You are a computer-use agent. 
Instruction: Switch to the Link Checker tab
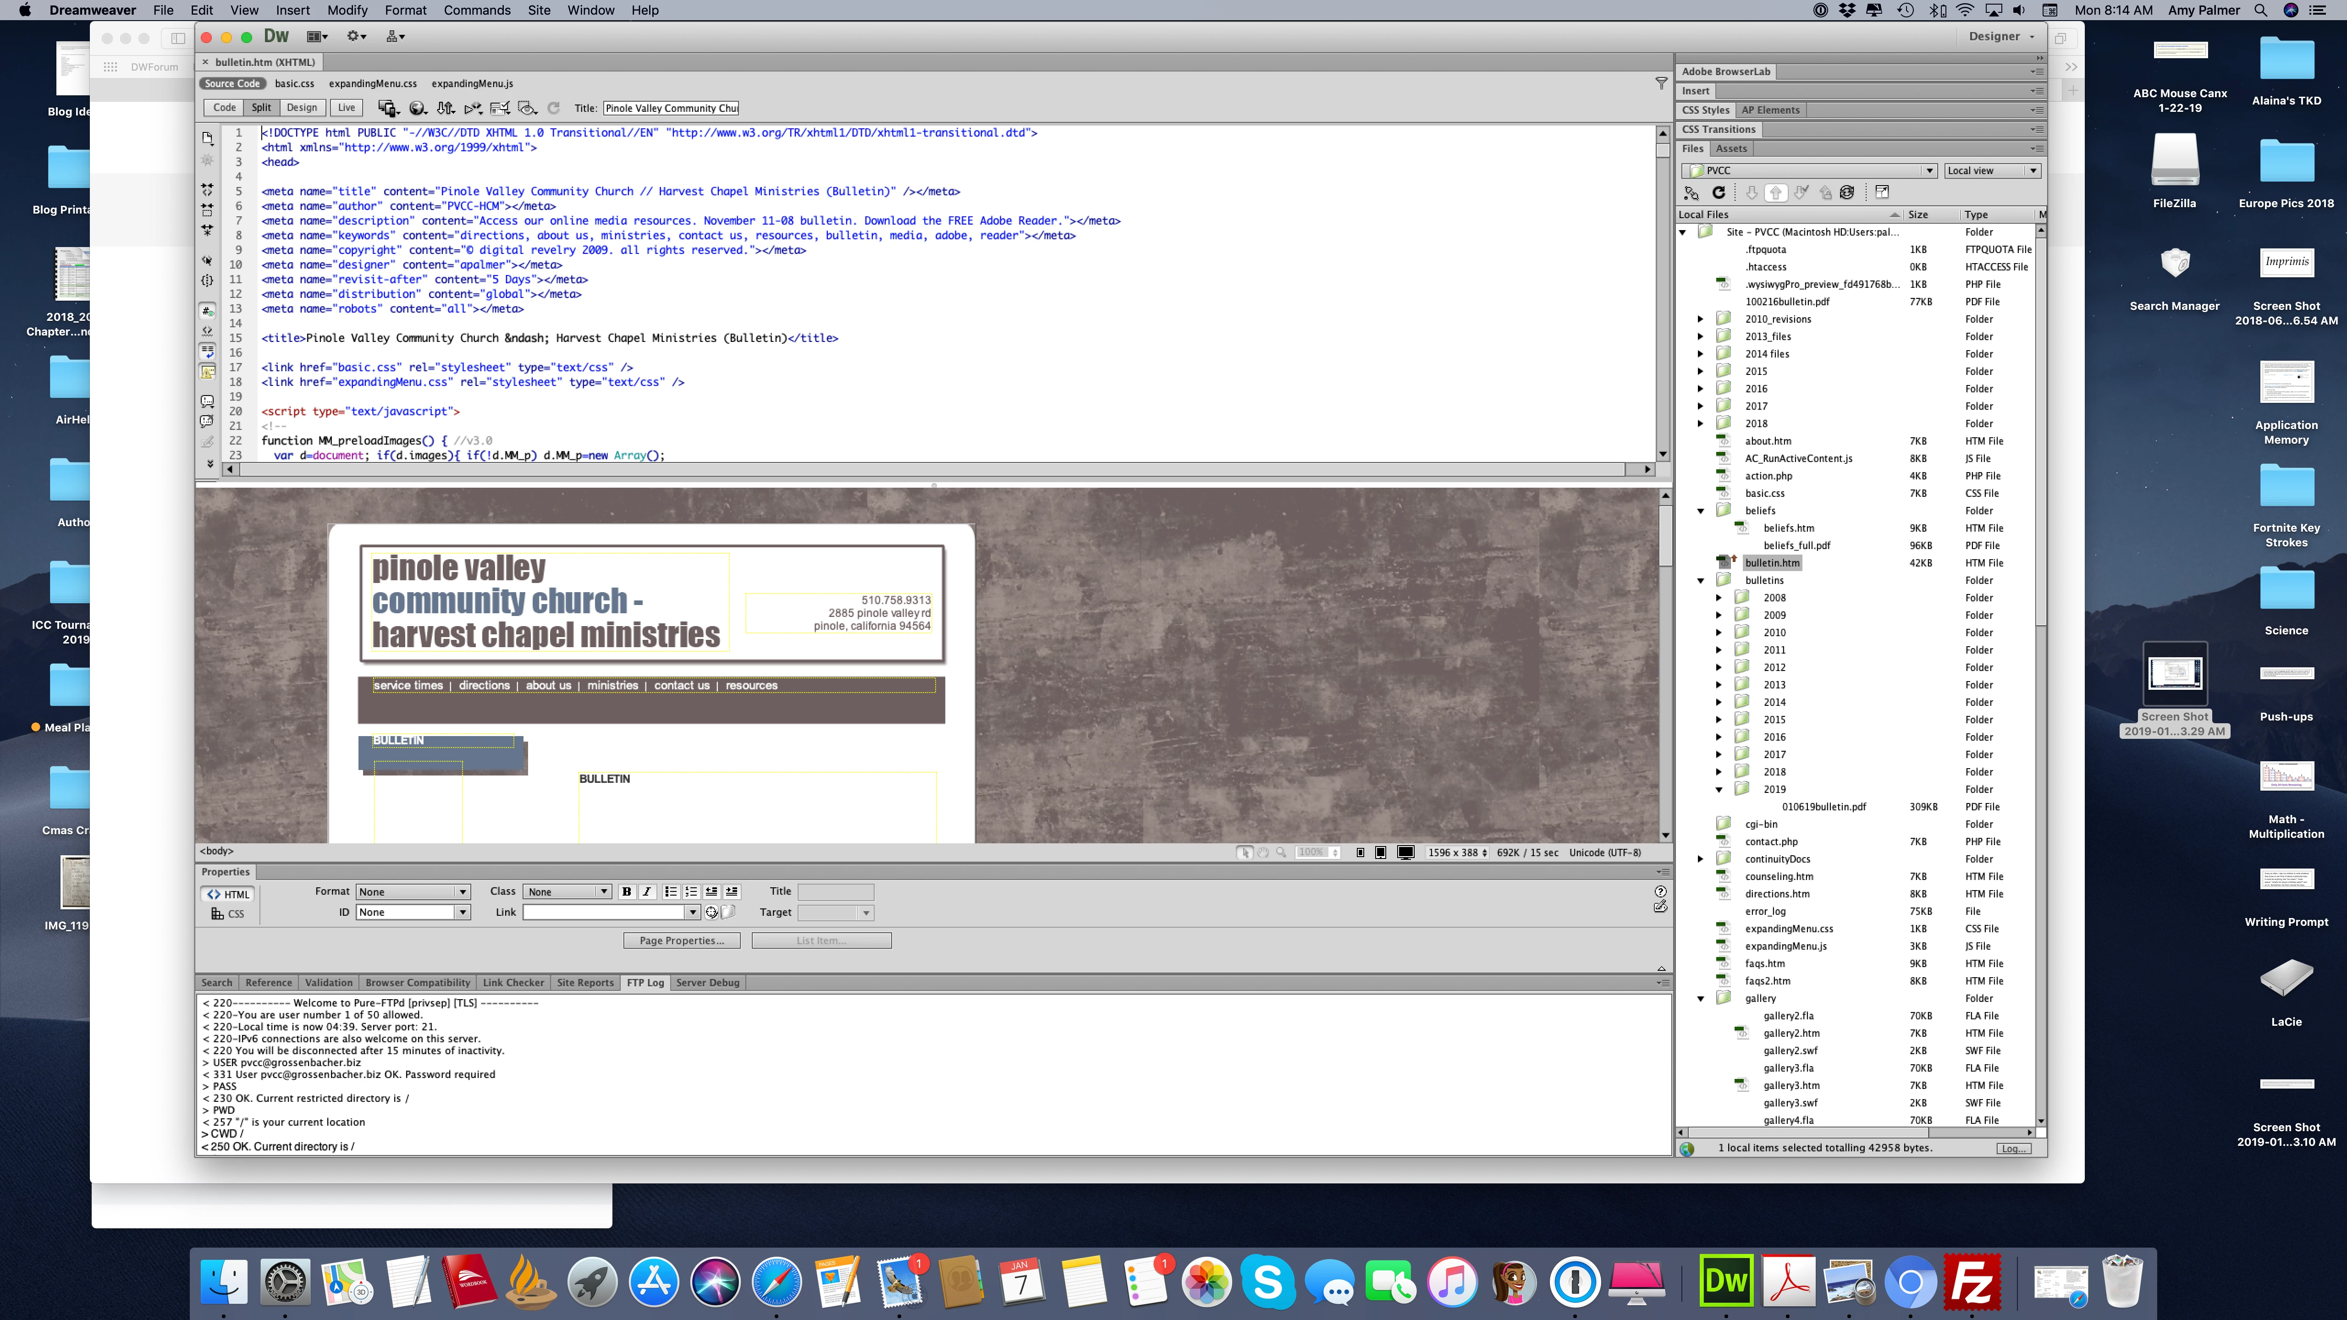click(x=513, y=982)
